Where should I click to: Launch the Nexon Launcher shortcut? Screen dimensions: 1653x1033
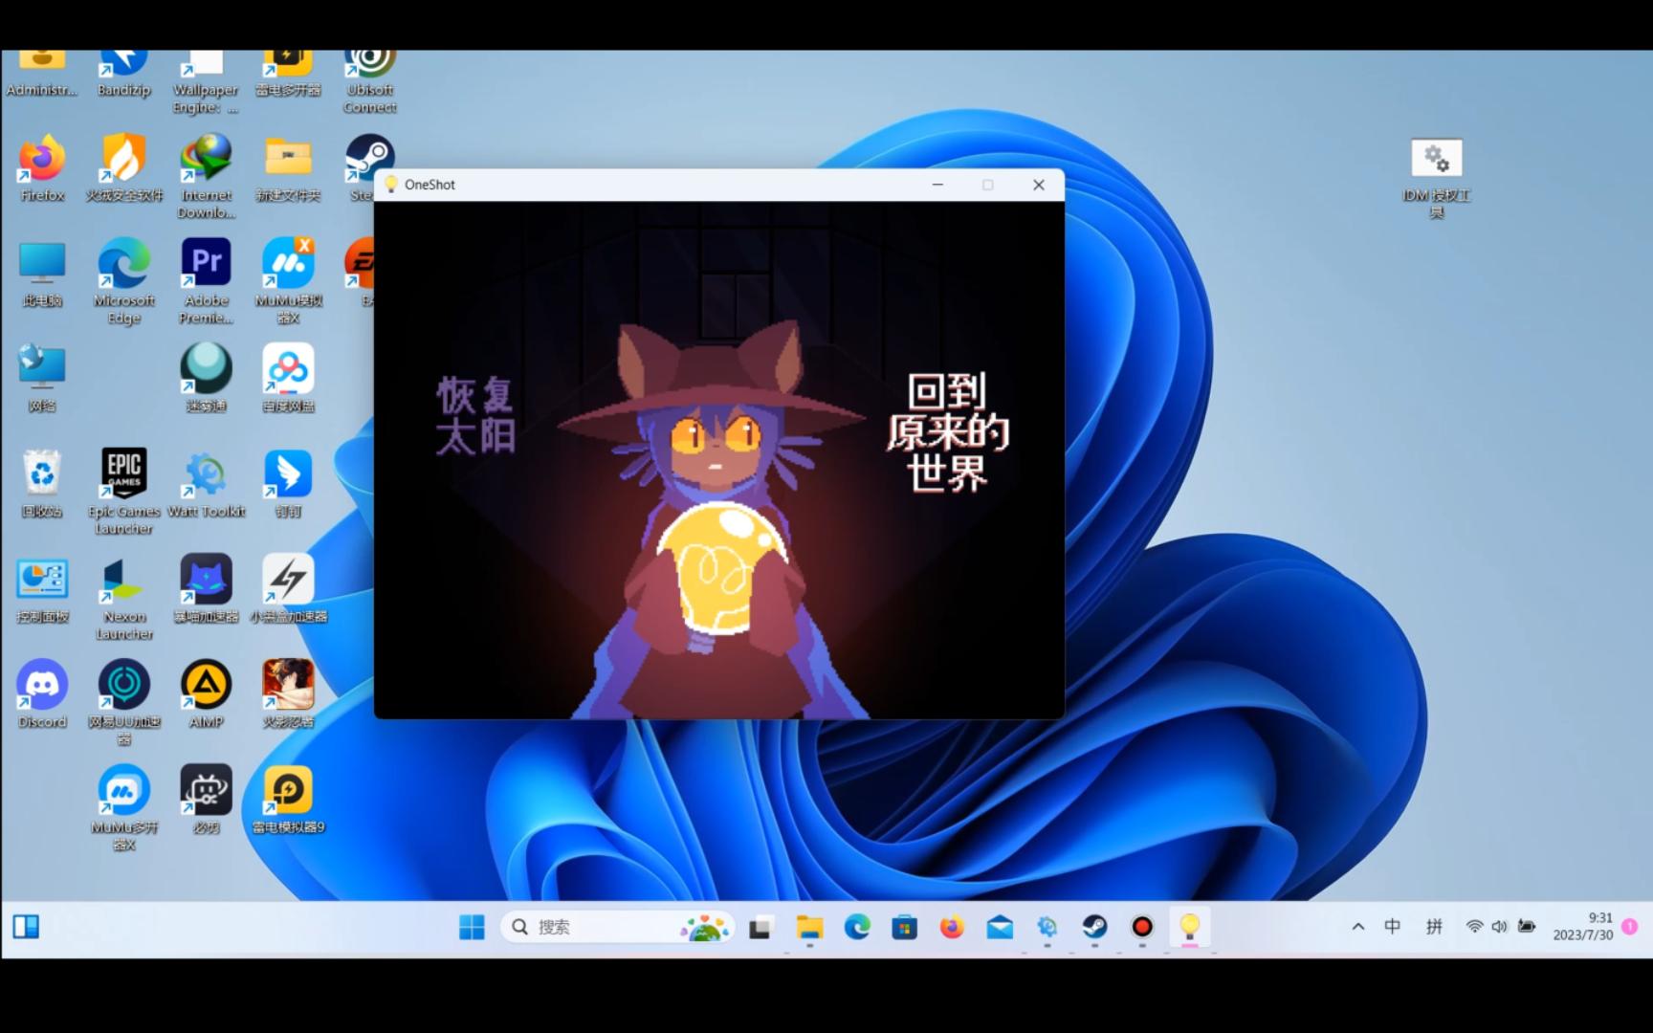124,598
